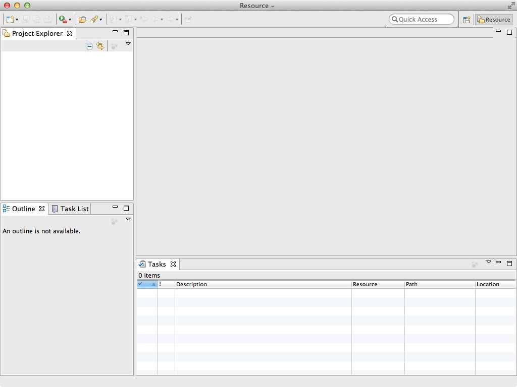This screenshot has height=387, width=517.
Task: Click the Quick Access search field
Action: [422, 20]
